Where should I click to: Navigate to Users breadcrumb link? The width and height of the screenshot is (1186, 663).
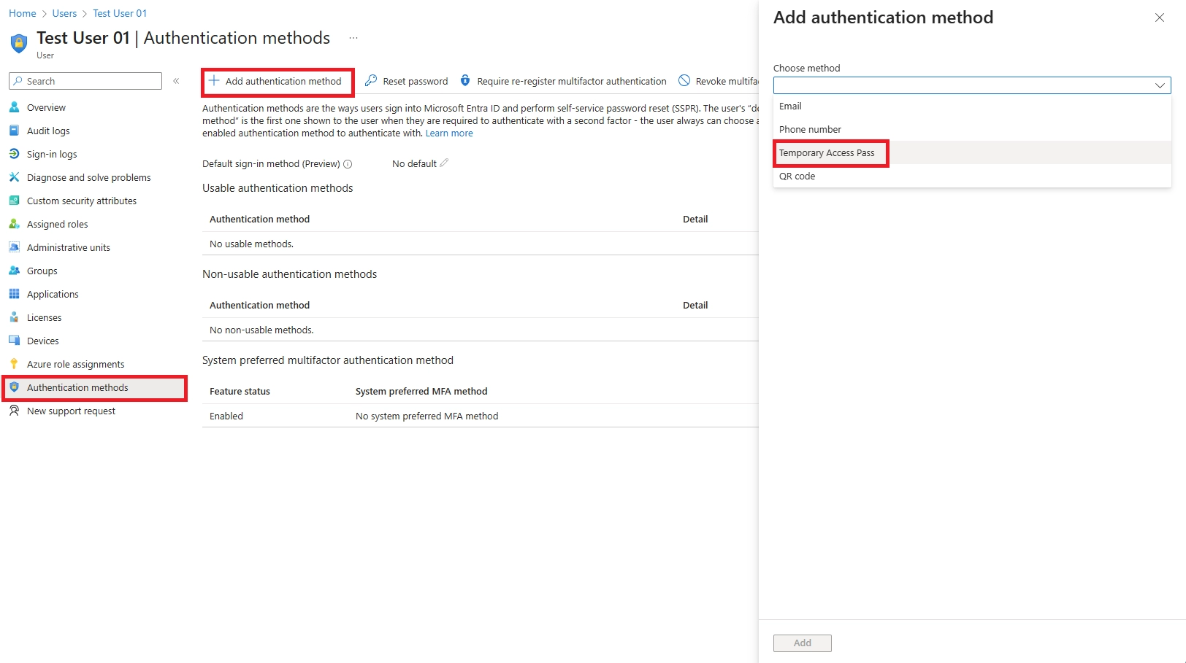click(64, 13)
